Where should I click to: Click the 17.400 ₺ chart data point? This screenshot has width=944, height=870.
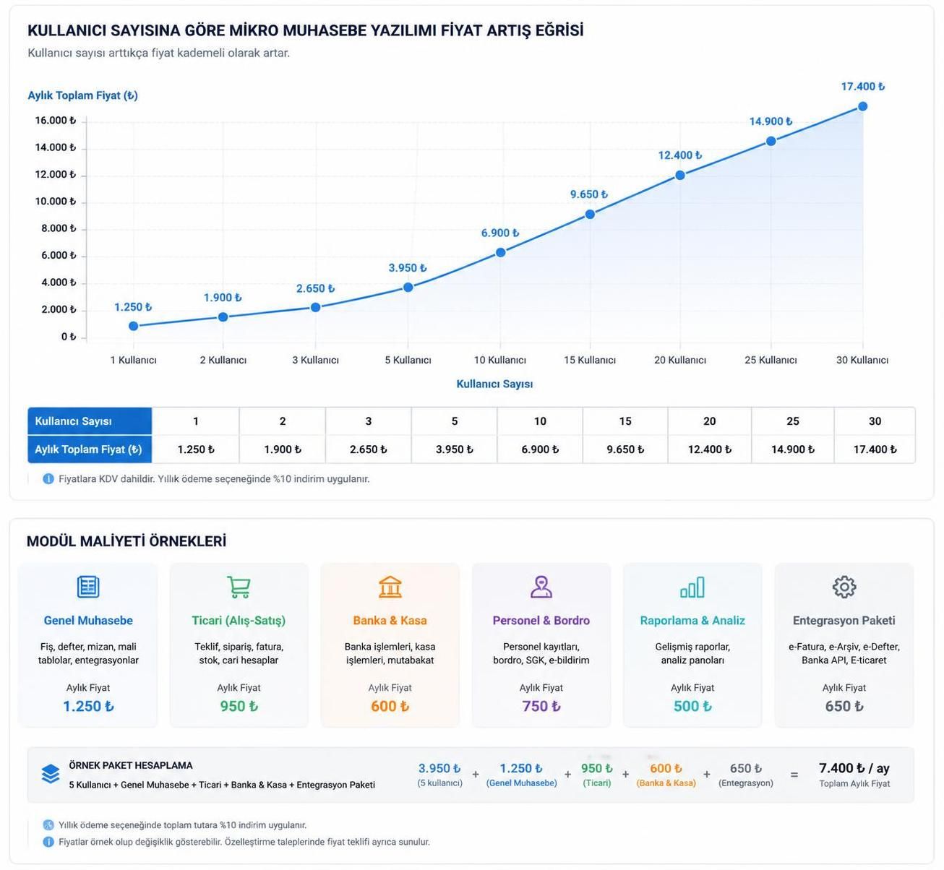pos(862,106)
